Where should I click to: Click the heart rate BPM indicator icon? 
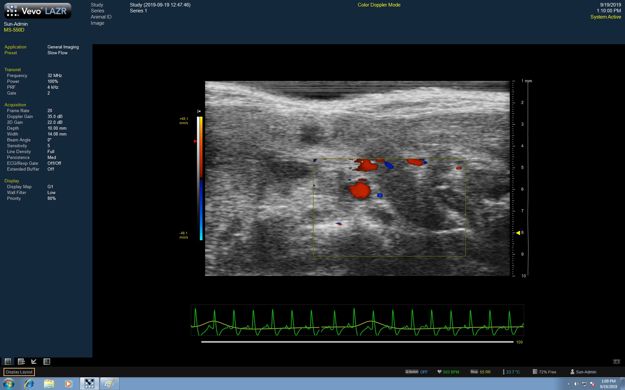439,372
